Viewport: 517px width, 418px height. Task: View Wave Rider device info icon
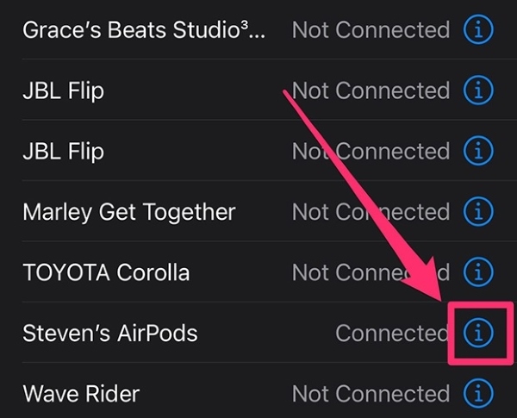[478, 394]
